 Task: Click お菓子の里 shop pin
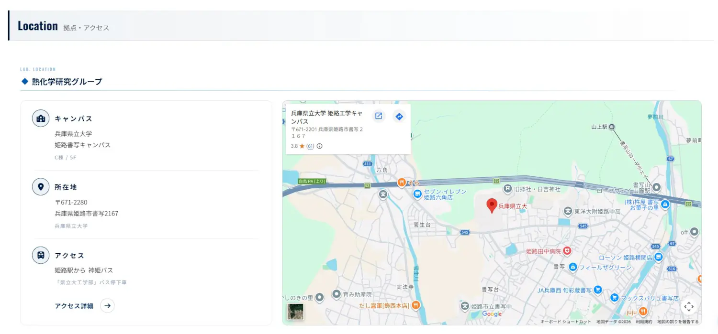tap(665, 205)
